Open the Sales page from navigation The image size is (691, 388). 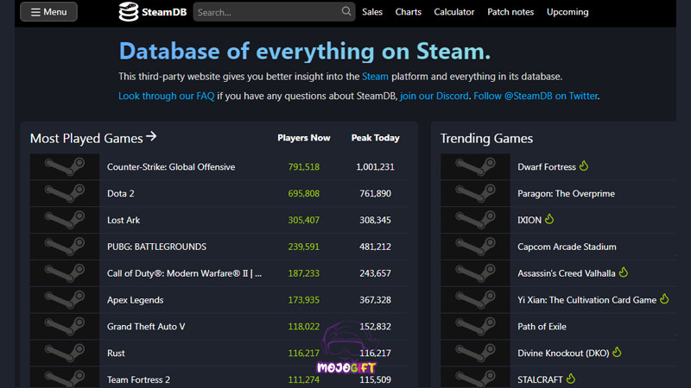(372, 12)
